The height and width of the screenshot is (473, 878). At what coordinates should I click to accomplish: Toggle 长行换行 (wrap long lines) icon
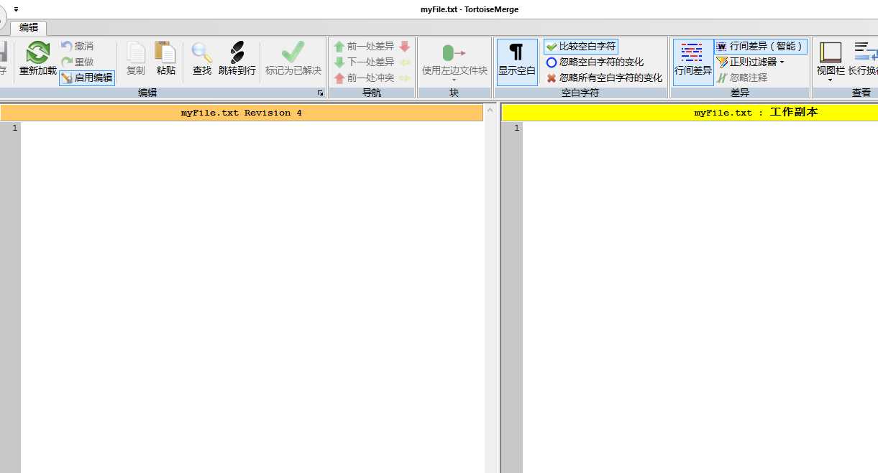tap(865, 52)
